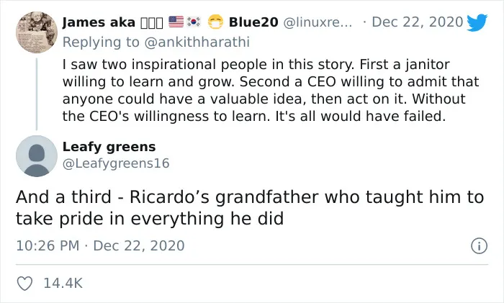The image size is (504, 303).
Task: Select the janitor reply tweet text
Action: point(271,90)
